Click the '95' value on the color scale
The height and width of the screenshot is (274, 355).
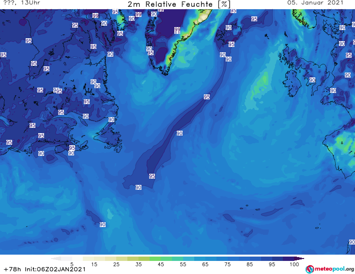pyautogui.click(x=272, y=264)
